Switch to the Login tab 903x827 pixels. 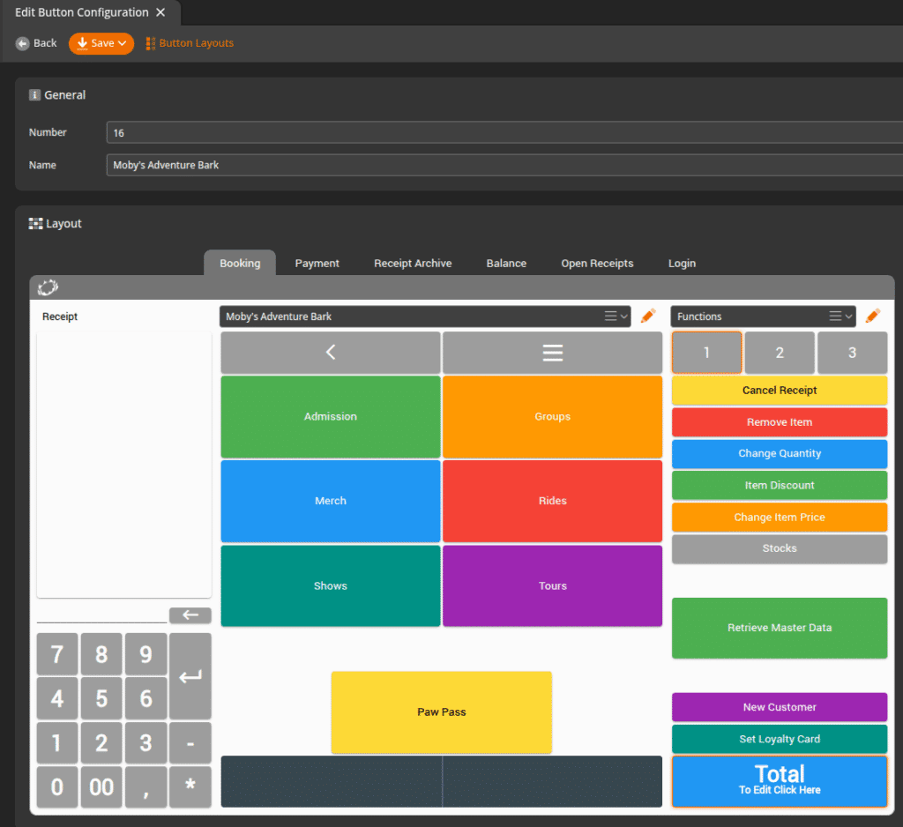pyautogui.click(x=682, y=264)
